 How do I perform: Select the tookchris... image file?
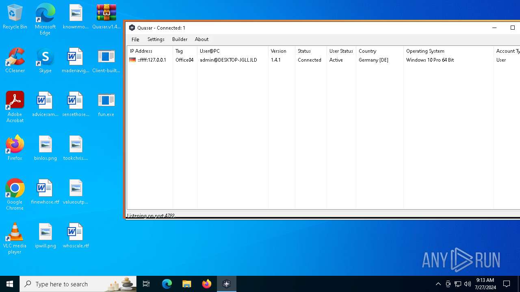[x=76, y=148]
